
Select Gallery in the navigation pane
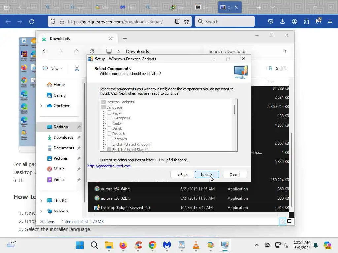point(60,95)
